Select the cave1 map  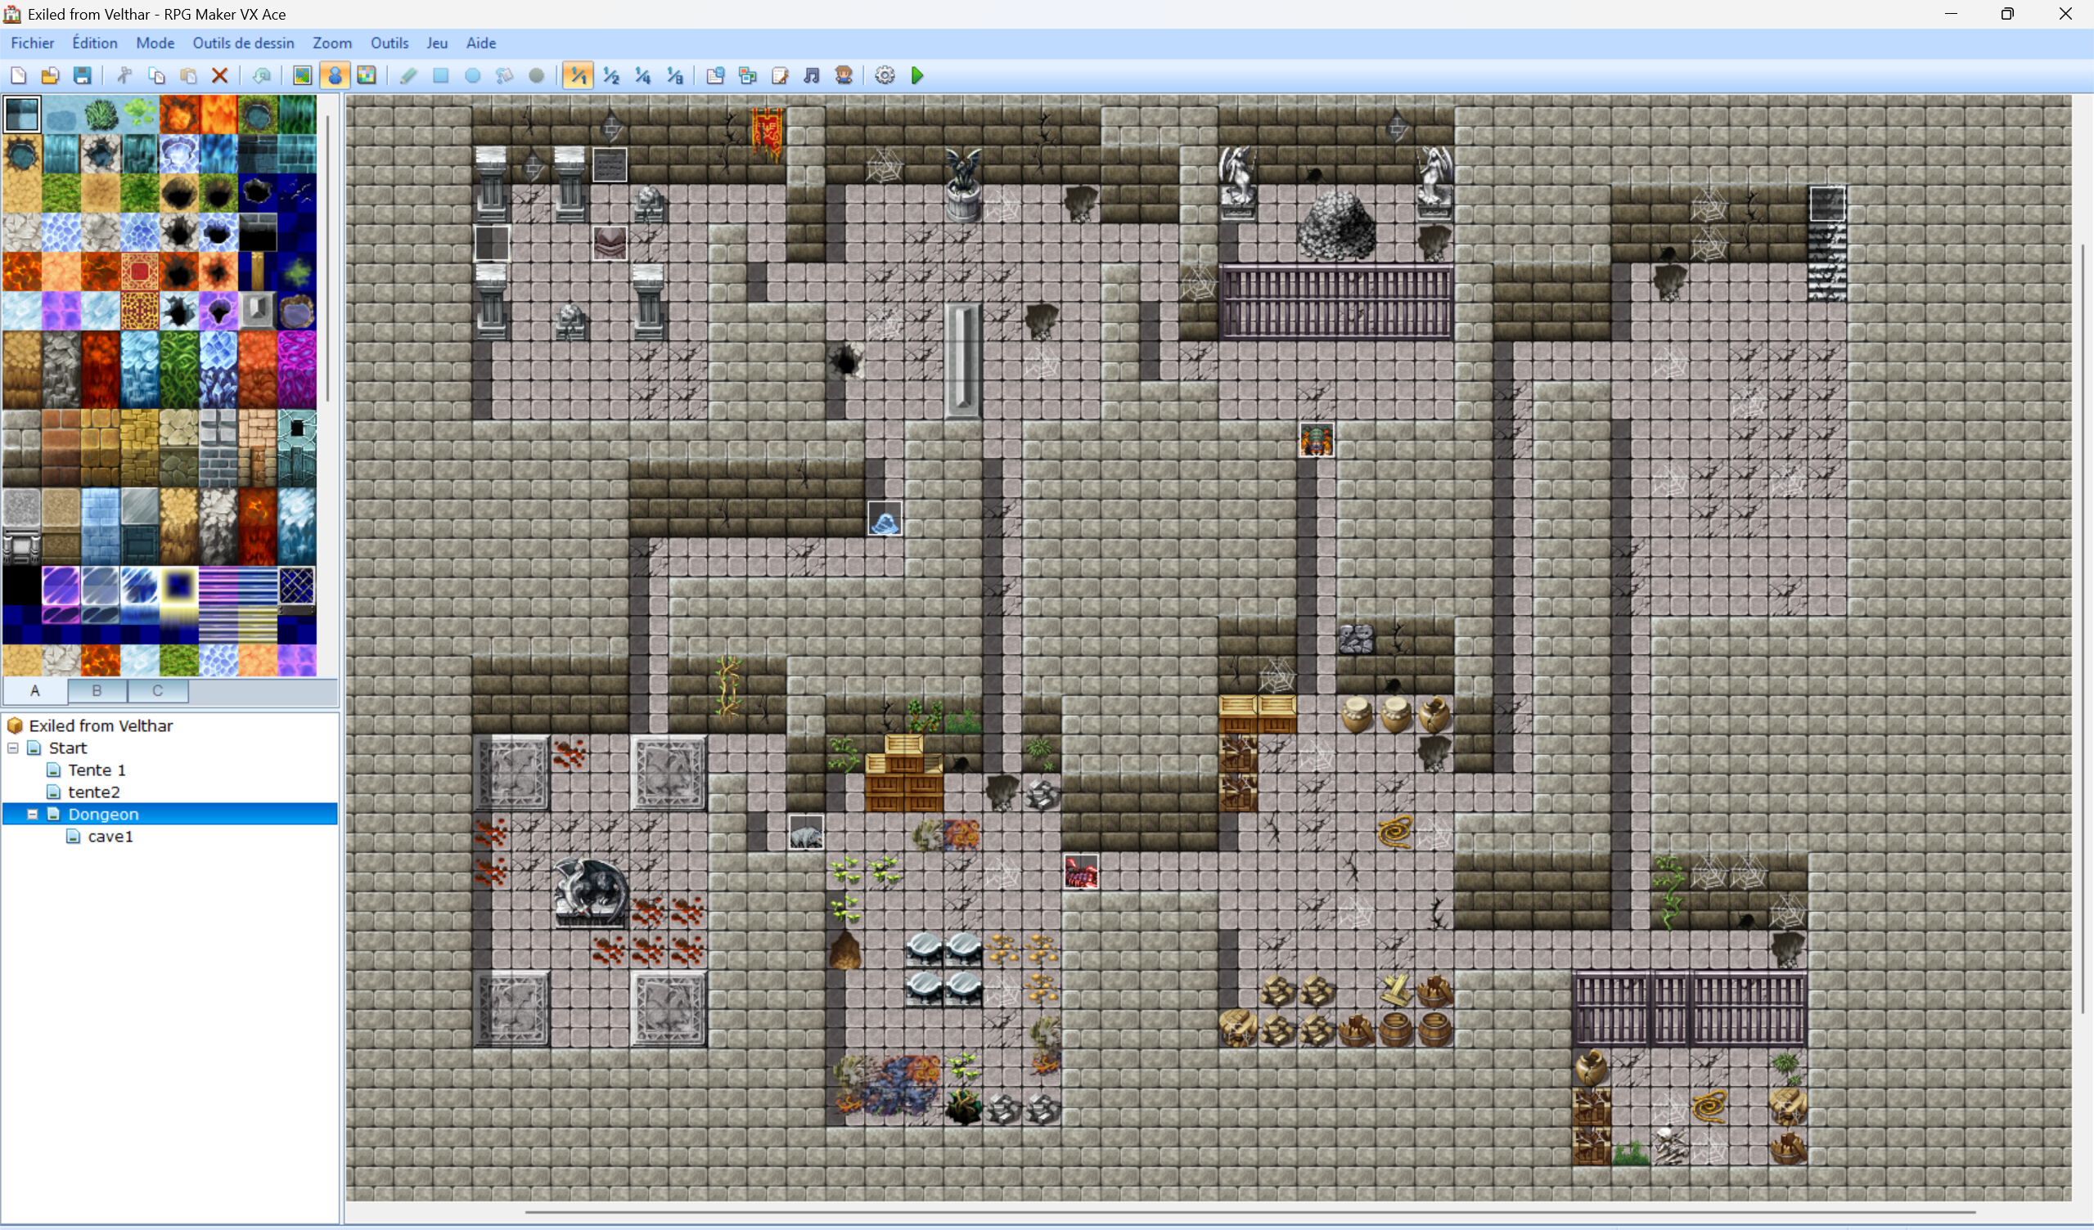110,837
